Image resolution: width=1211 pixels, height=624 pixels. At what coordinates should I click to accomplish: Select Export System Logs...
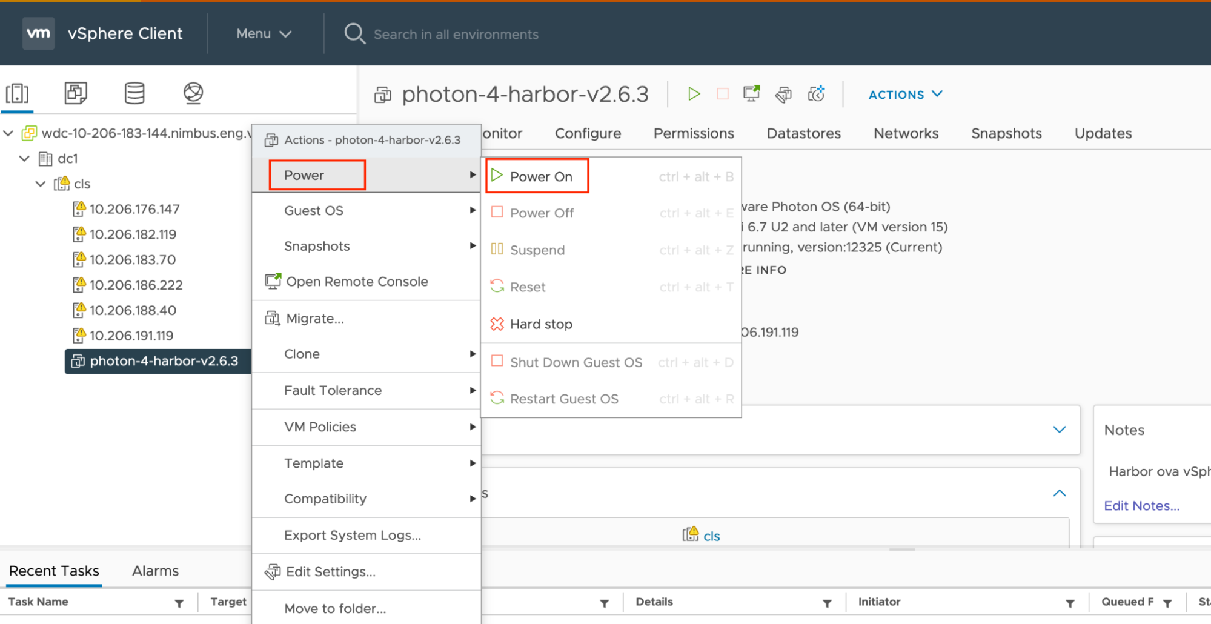[x=366, y=536]
